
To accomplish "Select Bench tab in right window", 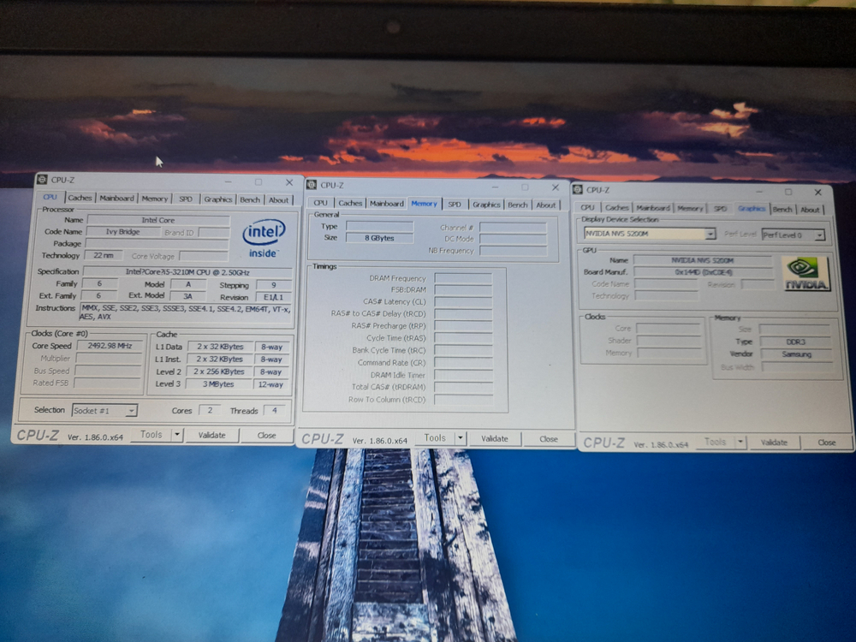I will tap(782, 210).
